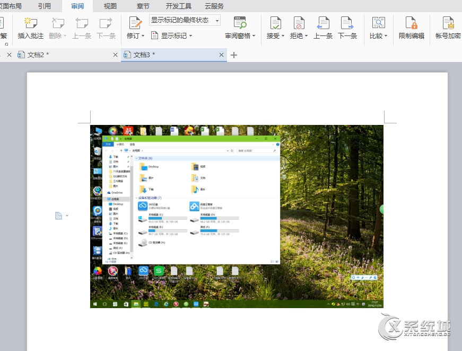Click the Compare (比较) icon

coord(378,23)
